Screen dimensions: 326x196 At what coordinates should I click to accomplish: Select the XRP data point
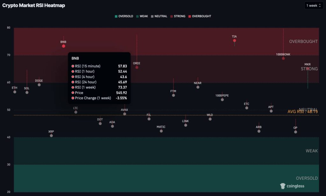click(x=51, y=135)
